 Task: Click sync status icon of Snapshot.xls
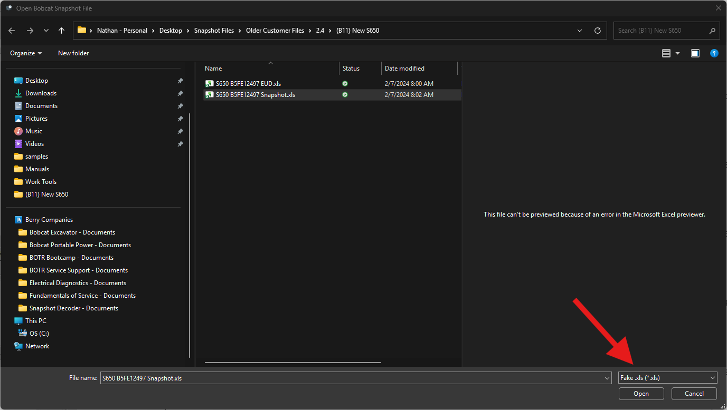tap(345, 95)
